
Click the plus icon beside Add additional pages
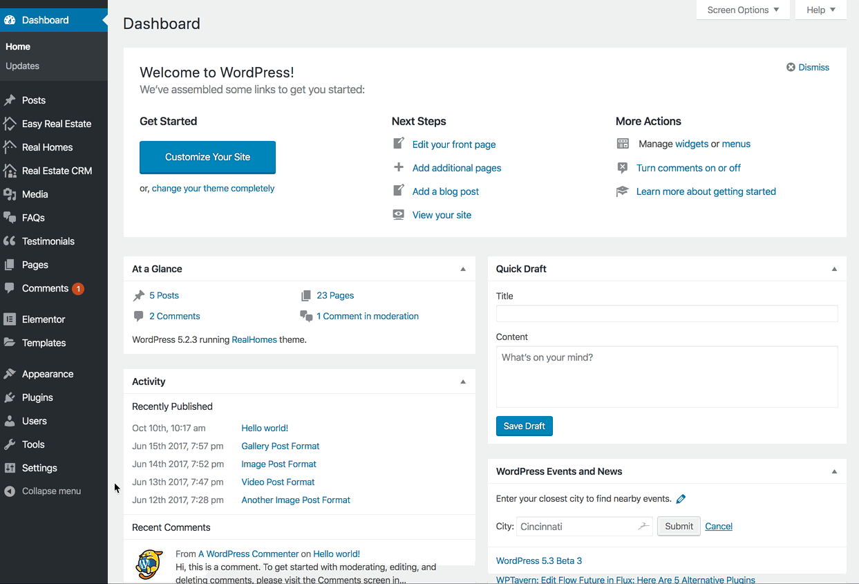pos(399,167)
